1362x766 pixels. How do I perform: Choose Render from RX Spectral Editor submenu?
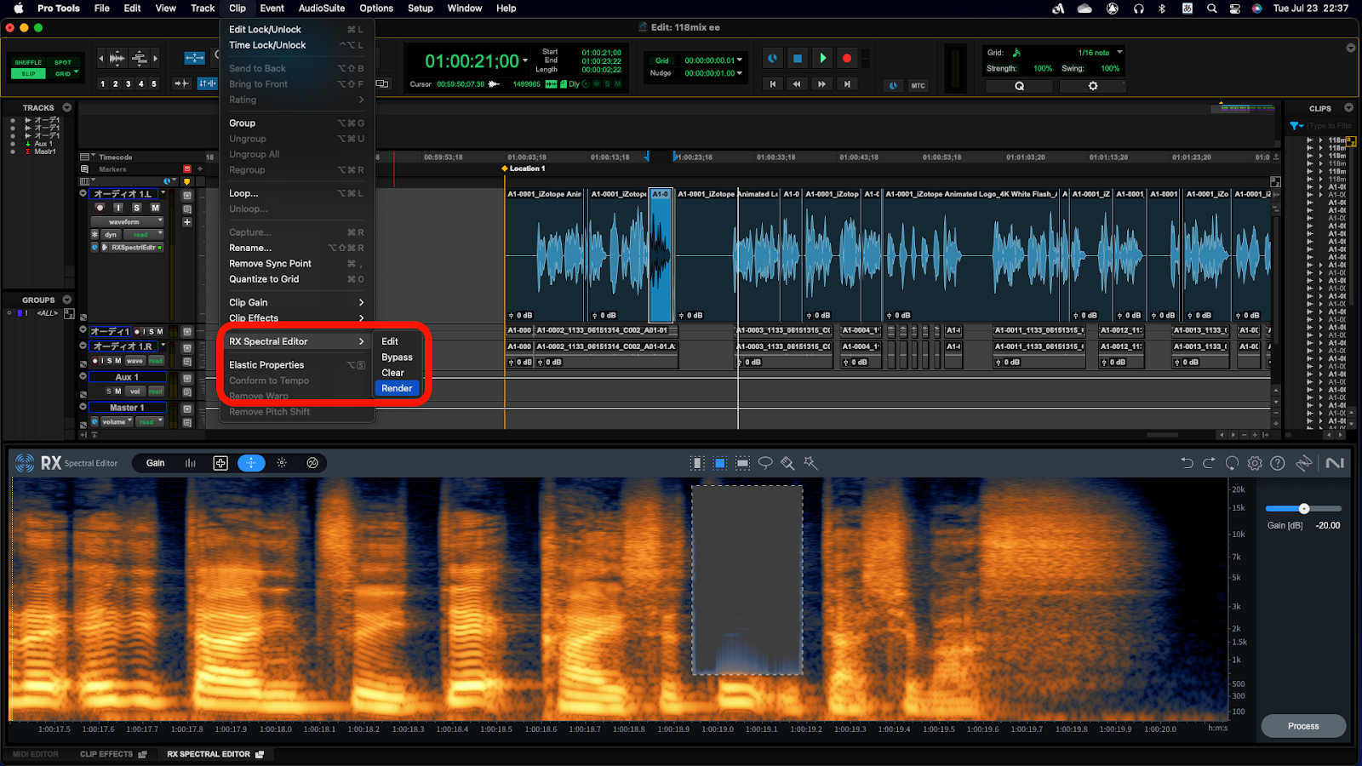tap(397, 388)
